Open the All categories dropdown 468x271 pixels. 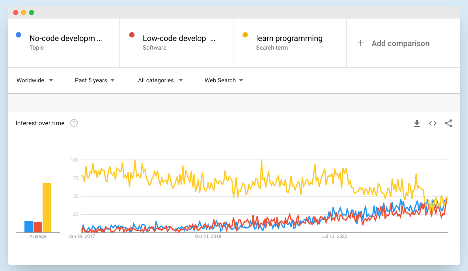pyautogui.click(x=160, y=80)
